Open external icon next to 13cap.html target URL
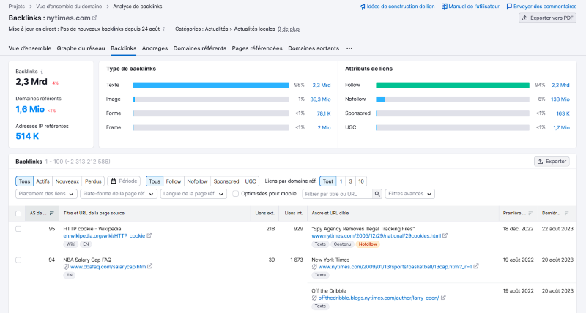The image size is (586, 313). tap(476, 266)
